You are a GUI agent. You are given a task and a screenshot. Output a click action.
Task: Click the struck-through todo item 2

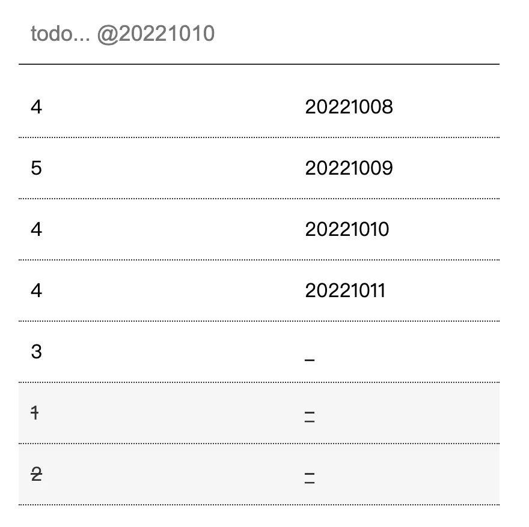tap(37, 475)
